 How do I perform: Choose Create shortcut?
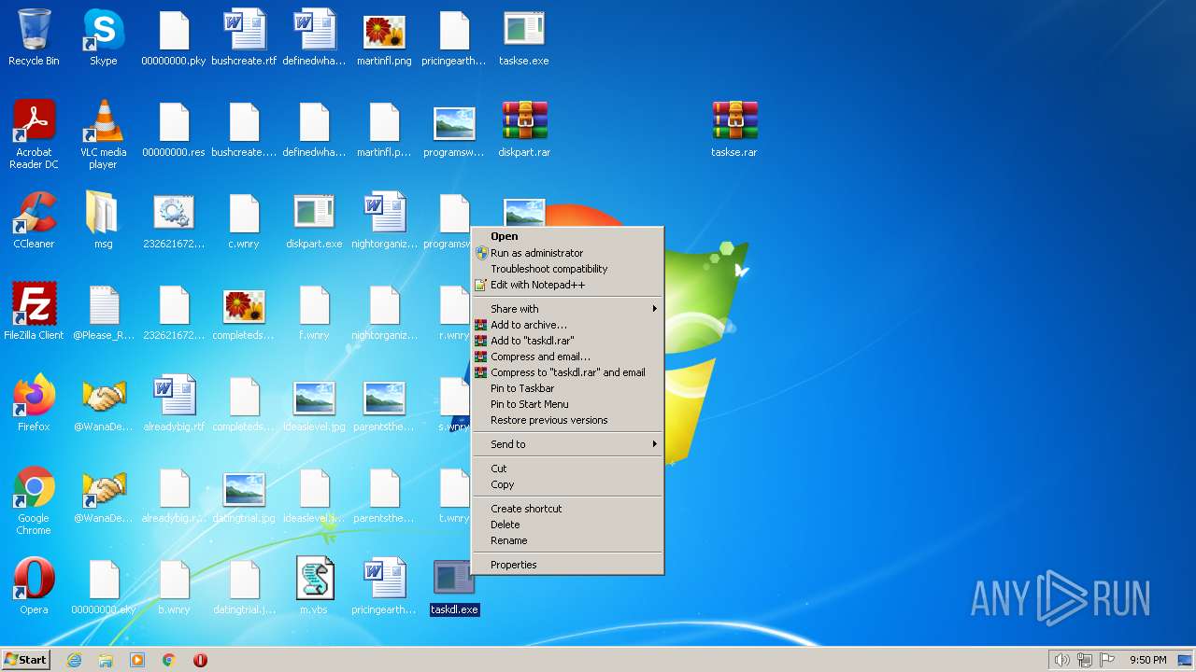pyautogui.click(x=567, y=509)
